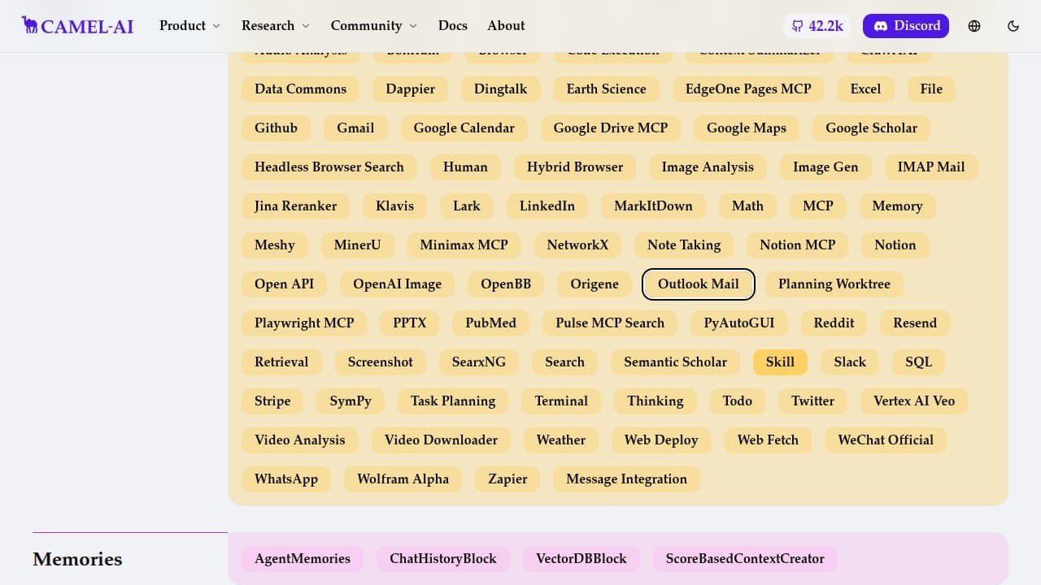
Task: Open the Notion MCP toolkit
Action: (798, 245)
